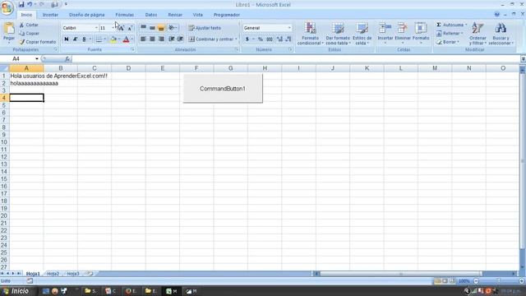Align text to top
The height and width of the screenshot is (296, 526).
tap(143, 27)
